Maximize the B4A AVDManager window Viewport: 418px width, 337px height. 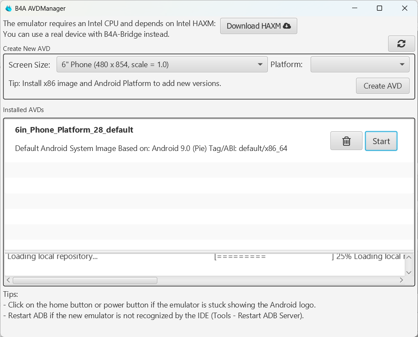click(379, 8)
